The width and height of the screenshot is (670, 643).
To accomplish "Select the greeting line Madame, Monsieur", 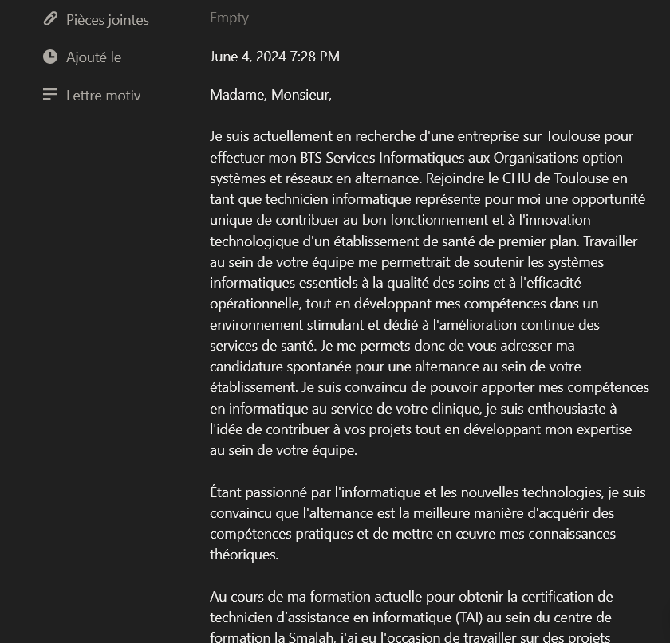I will pyautogui.click(x=270, y=94).
